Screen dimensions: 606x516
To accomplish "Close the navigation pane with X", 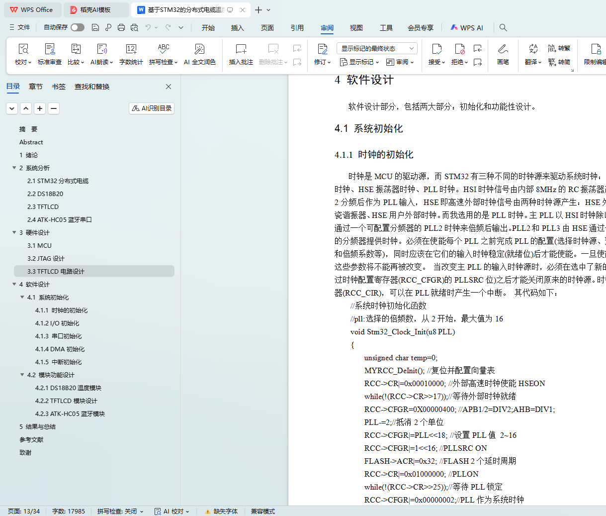I will (169, 87).
